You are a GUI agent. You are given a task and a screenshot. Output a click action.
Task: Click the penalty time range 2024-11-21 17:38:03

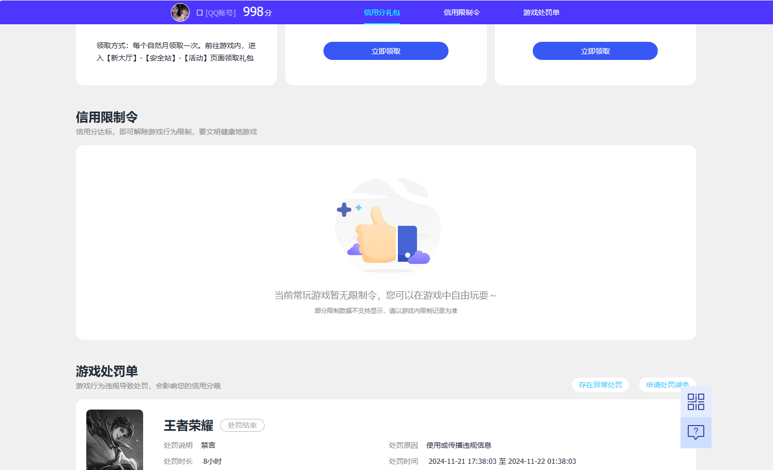coord(502,461)
